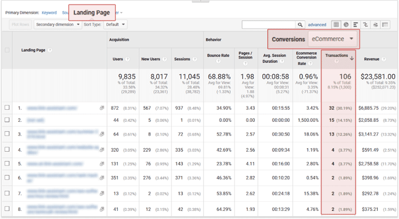This screenshot has height=219, width=399.
Task: Open help tooltip next to Revenue header
Action: 383,59
